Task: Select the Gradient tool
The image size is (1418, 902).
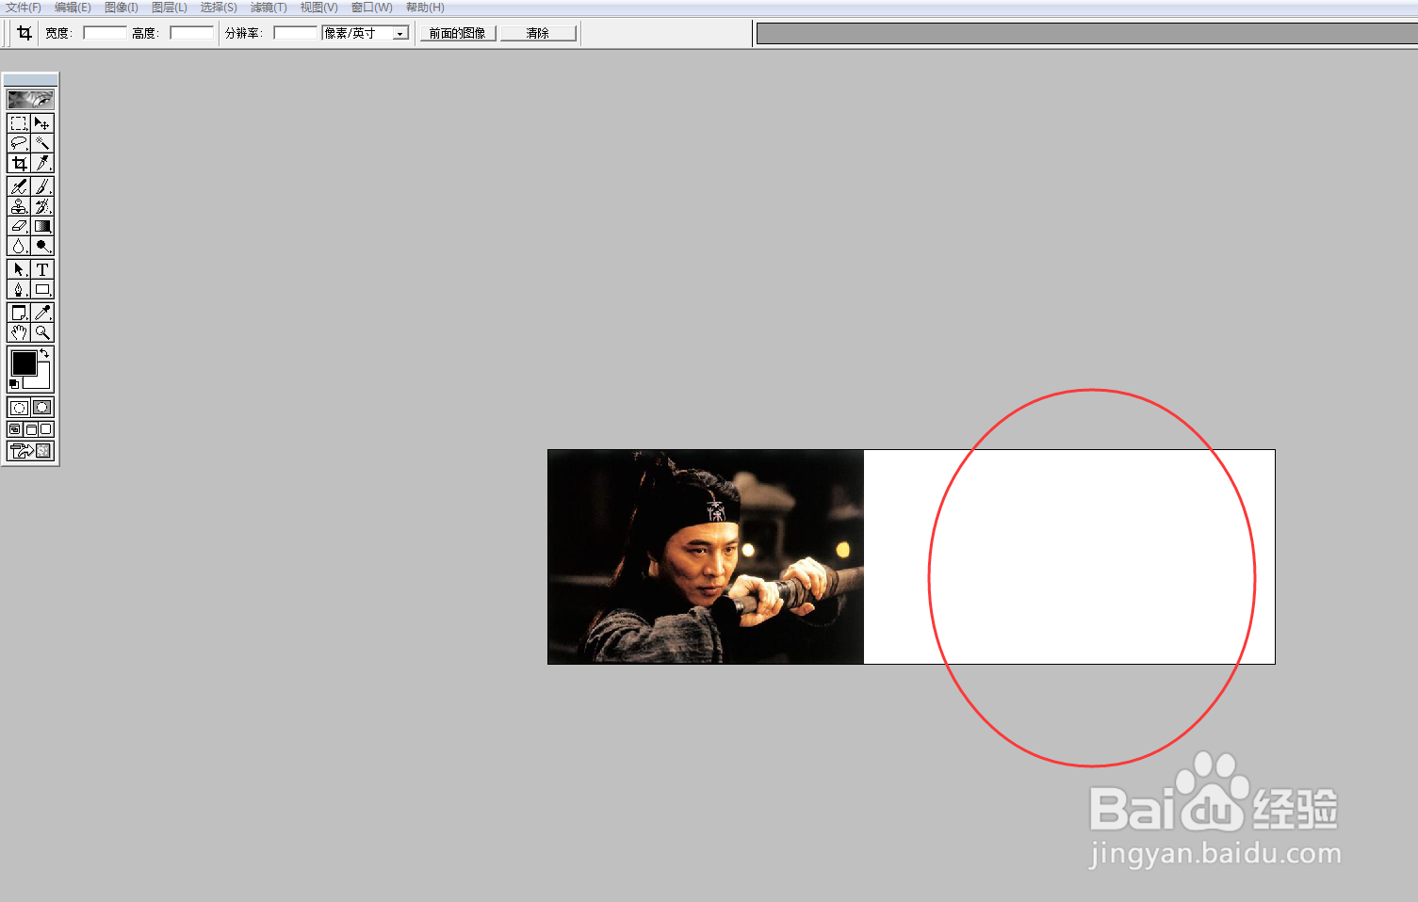Action: click(42, 226)
